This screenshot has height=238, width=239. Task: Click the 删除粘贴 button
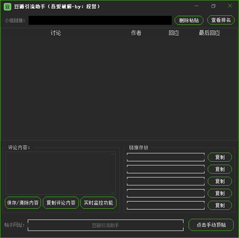[x=189, y=20]
